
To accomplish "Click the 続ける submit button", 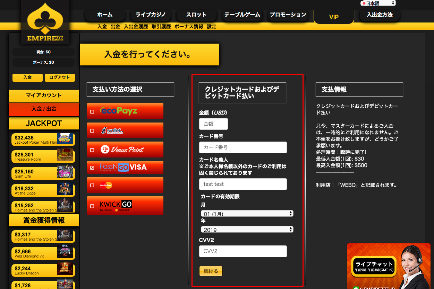I will [x=211, y=271].
